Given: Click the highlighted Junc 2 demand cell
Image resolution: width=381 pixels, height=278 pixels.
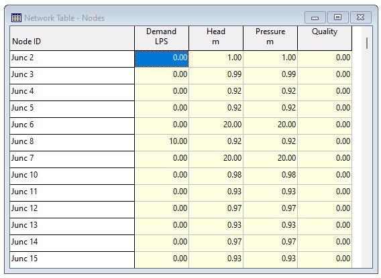Looking at the screenshot, I should pyautogui.click(x=162, y=59).
